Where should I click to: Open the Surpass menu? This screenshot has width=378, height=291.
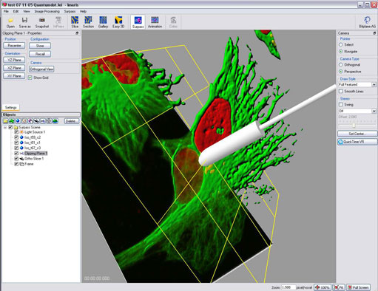[70, 11]
